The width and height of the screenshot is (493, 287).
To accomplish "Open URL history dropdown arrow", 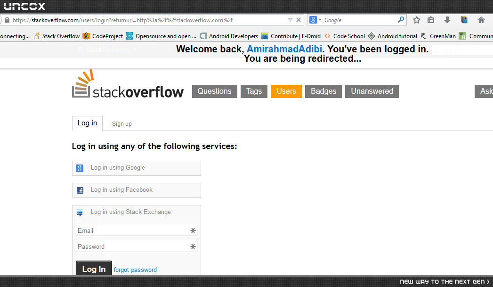I will (x=290, y=20).
